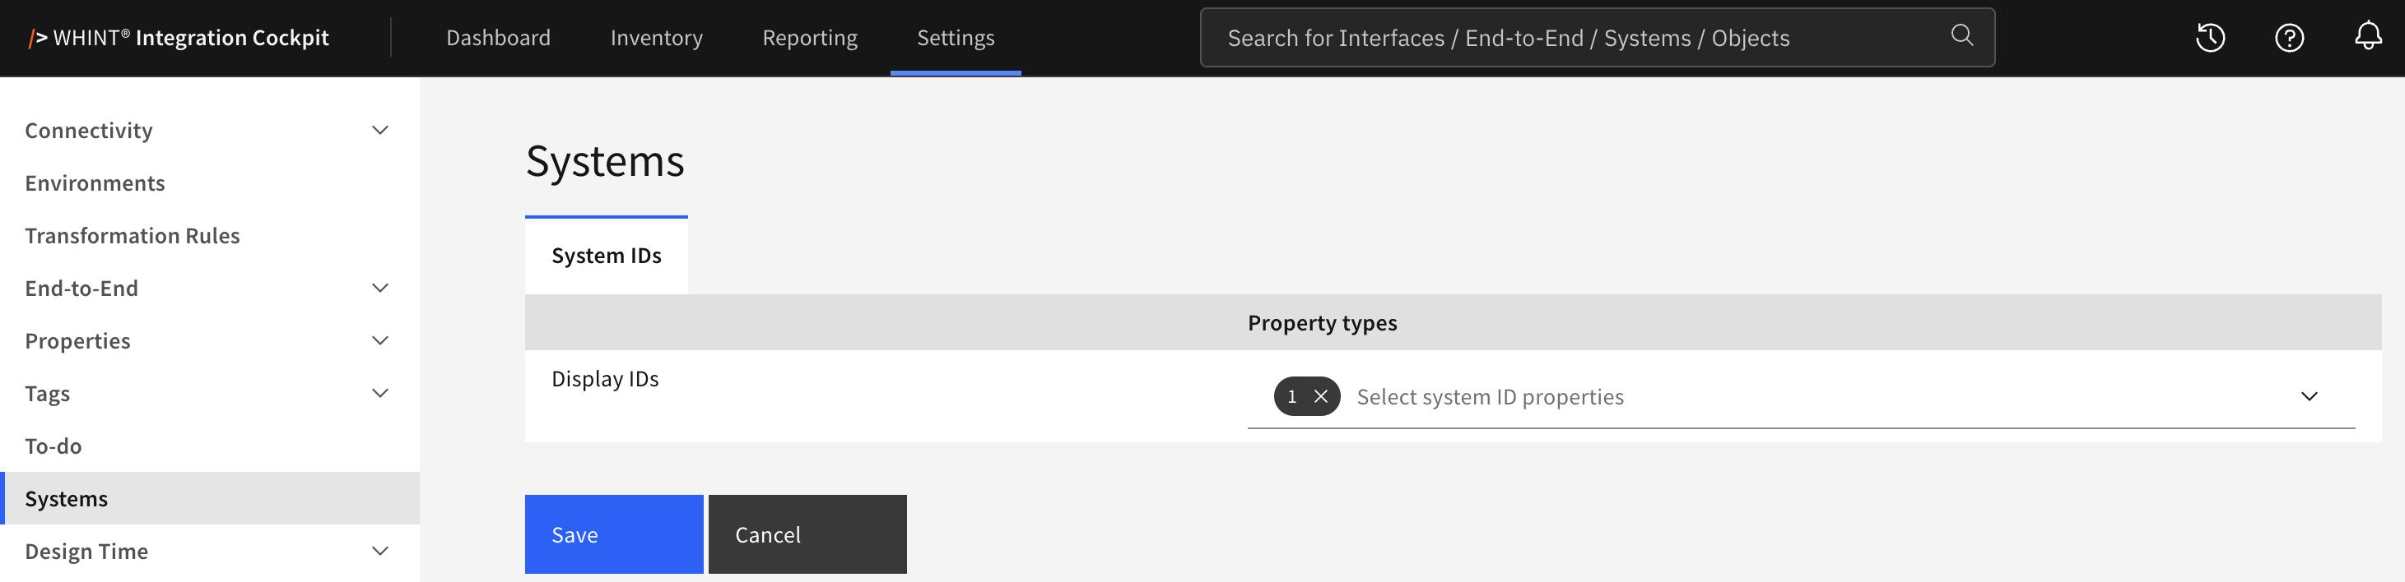This screenshot has width=2405, height=582.
Task: Cancel the changes
Action: click(x=807, y=534)
